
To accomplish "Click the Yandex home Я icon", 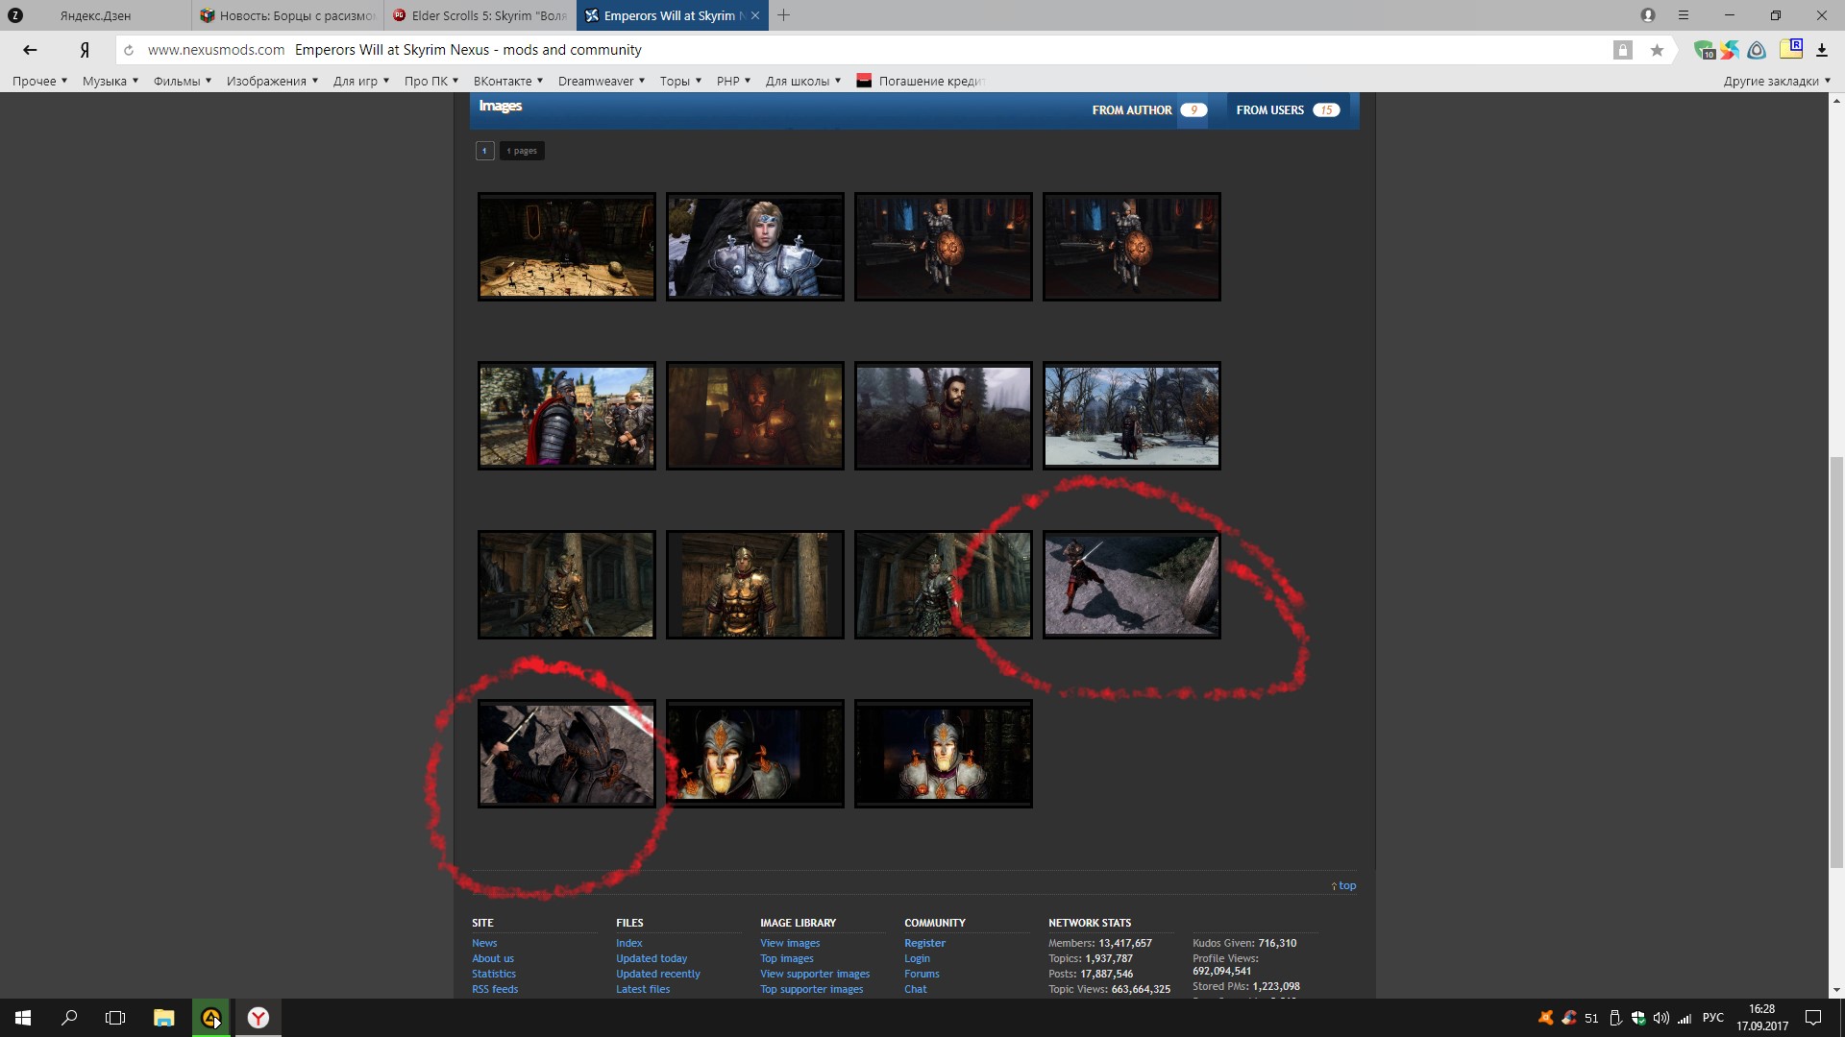I will pos(85,50).
